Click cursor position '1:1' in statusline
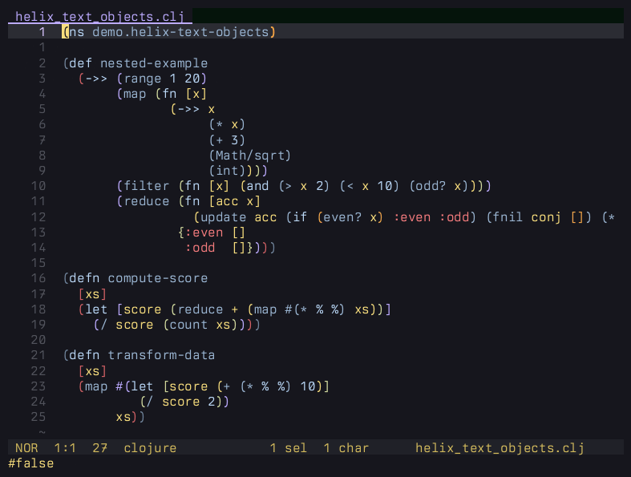Image resolution: width=631 pixels, height=477 pixels. coord(65,448)
